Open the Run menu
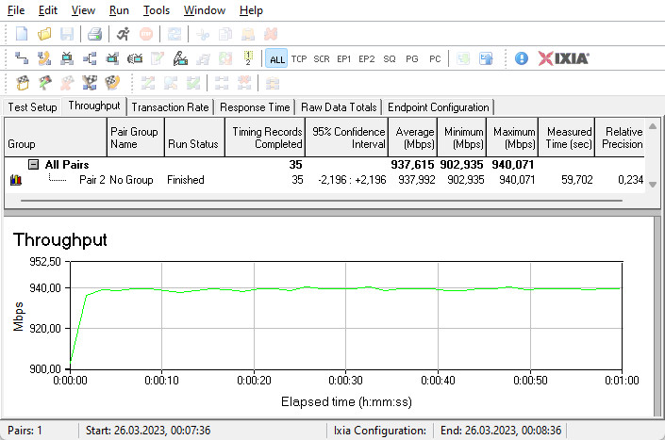The width and height of the screenshot is (665, 440). [119, 10]
